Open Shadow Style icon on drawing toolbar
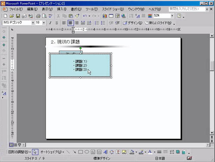The width and height of the screenshot is (215, 162). 178,152
